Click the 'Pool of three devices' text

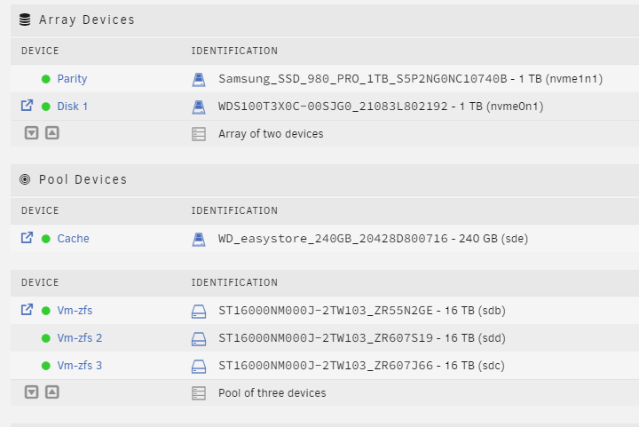[272, 392]
